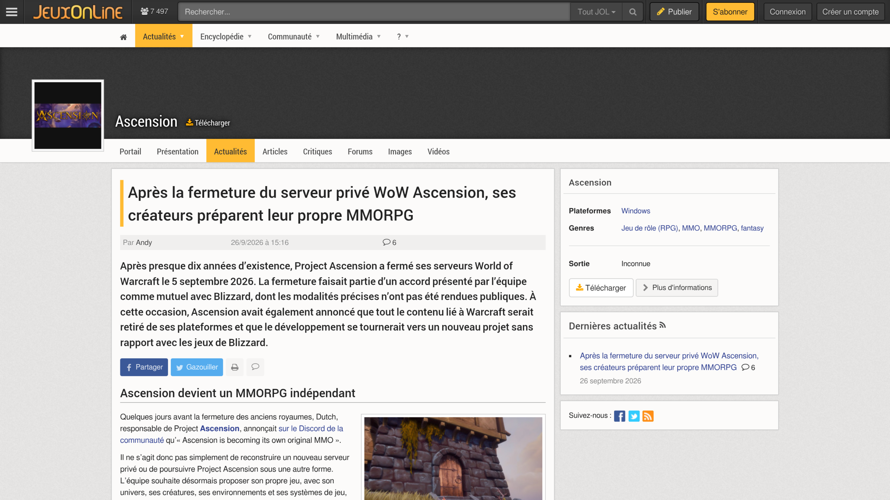
Task: Share article on Facebook with Partager
Action: click(x=144, y=367)
